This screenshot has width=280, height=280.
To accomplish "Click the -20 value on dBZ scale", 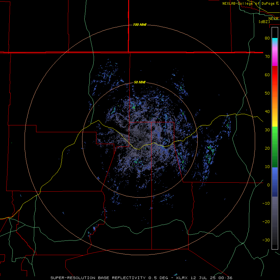I will (266, 222).
